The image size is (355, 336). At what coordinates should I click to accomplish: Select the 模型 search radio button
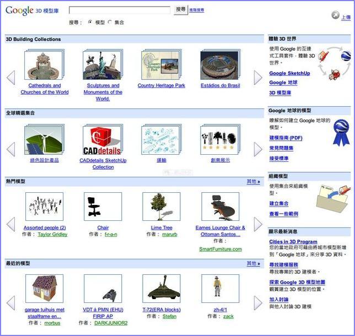[x=90, y=22]
